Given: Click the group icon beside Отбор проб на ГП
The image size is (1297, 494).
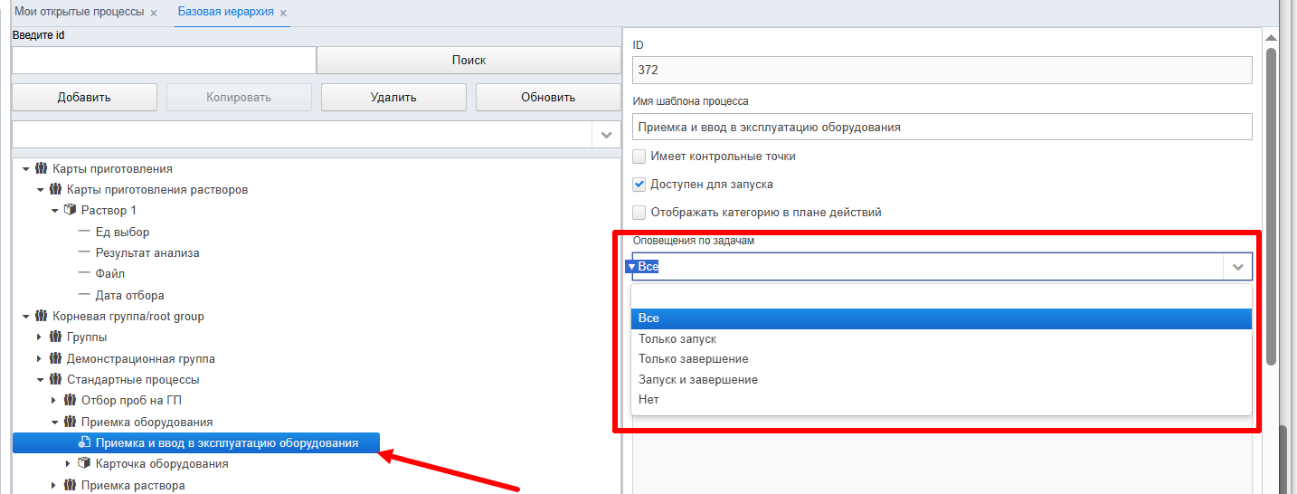Looking at the screenshot, I should coord(70,400).
